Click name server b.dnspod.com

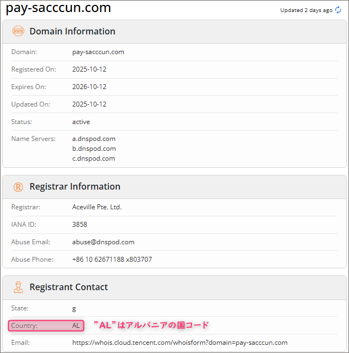94,149
